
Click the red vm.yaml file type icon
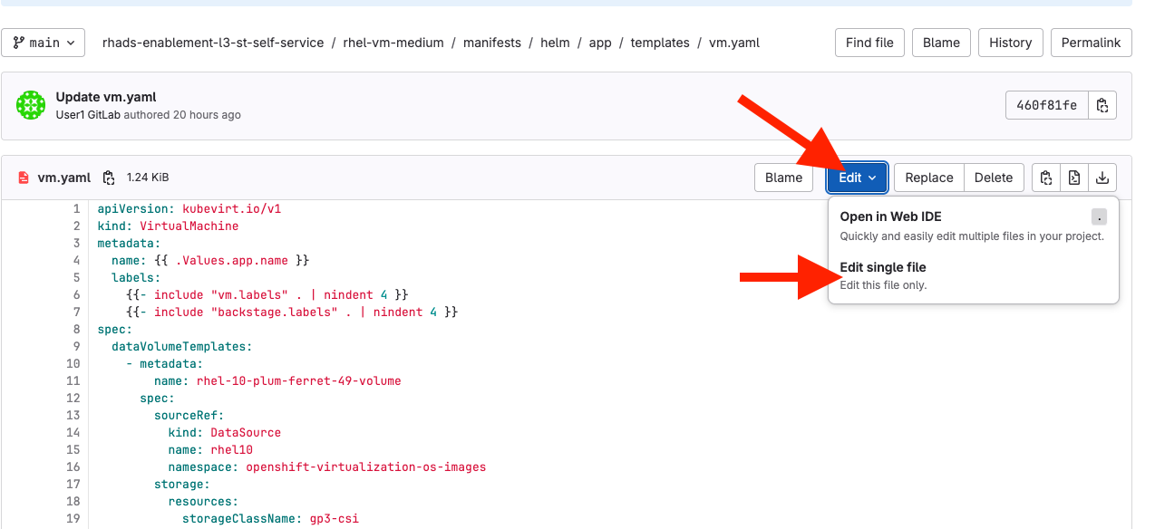tap(24, 178)
